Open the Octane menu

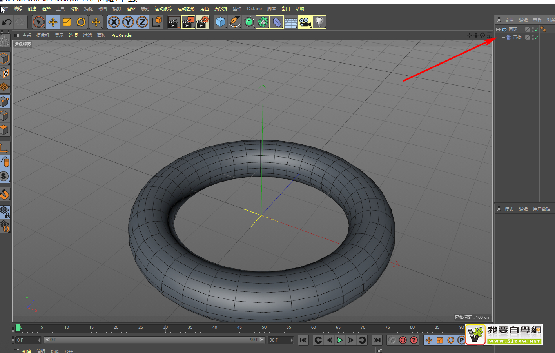(254, 9)
